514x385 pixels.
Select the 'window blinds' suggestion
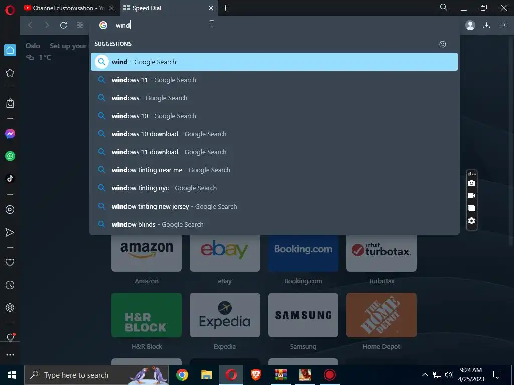(274, 224)
